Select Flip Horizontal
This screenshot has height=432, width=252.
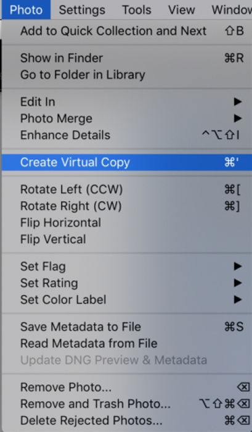click(x=127, y=223)
